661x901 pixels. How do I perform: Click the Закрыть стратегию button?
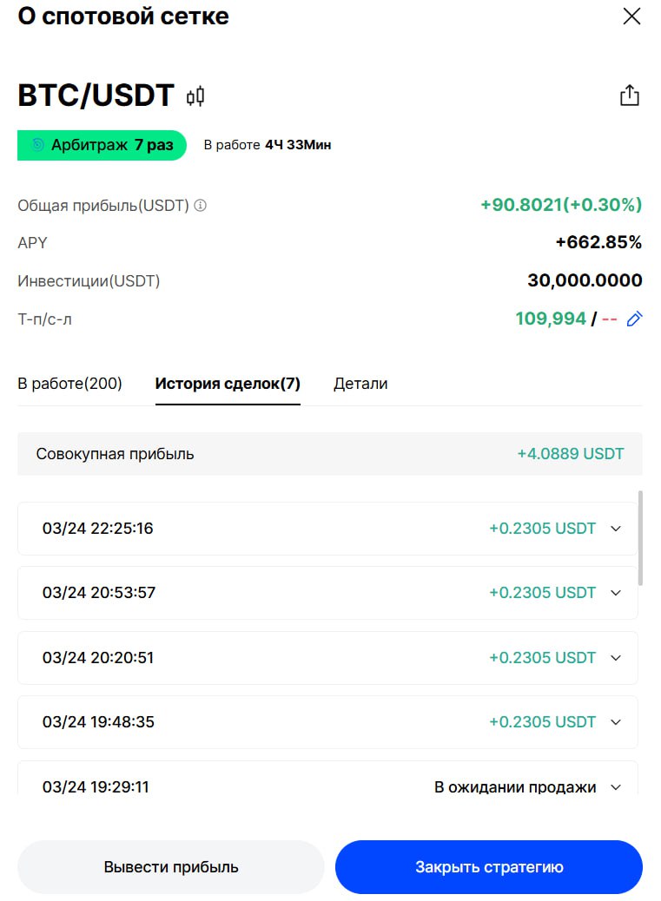488,866
